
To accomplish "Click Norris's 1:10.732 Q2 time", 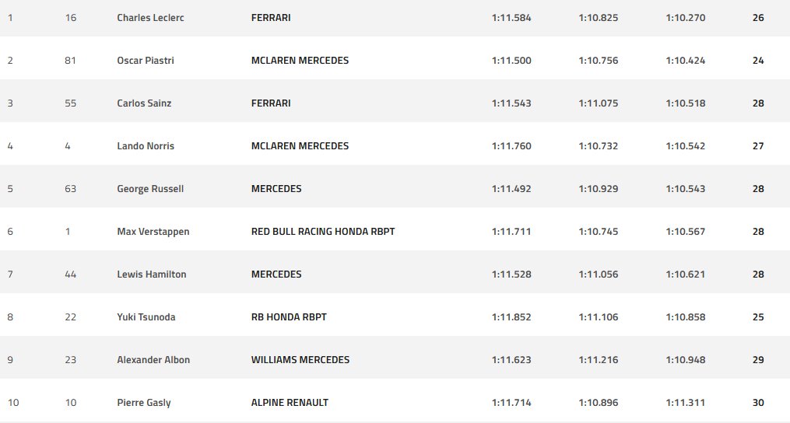I will [598, 146].
